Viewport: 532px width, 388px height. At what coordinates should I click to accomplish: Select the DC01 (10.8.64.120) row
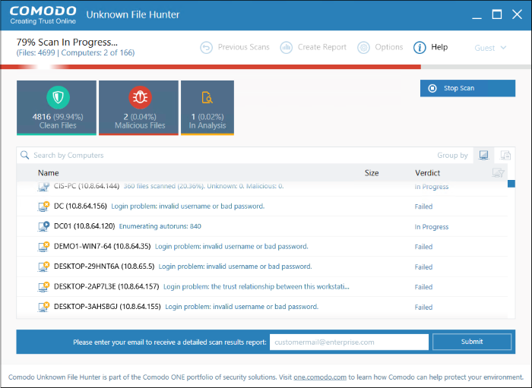[x=262, y=226]
